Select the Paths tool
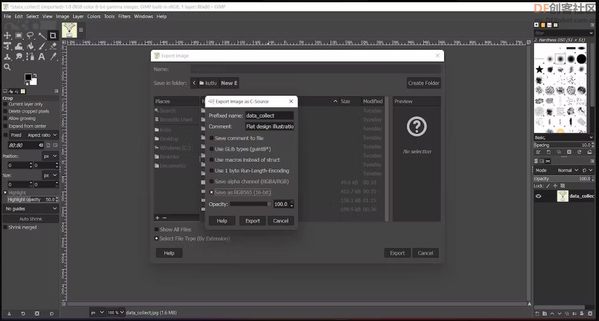The height and width of the screenshot is (321, 599). [x=30, y=57]
